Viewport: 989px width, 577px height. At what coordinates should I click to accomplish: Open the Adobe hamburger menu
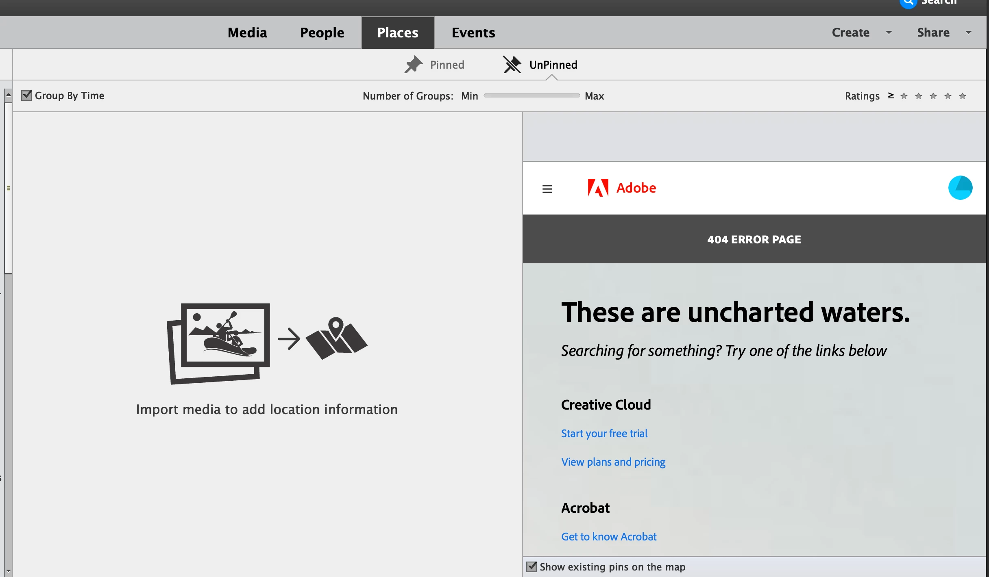tap(547, 189)
